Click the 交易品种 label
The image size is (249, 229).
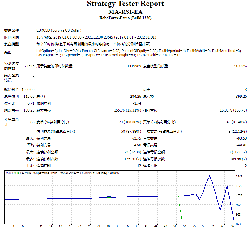[x=11, y=30]
